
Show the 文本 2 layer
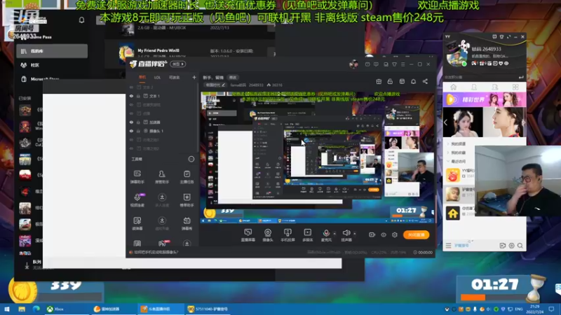[131, 87]
